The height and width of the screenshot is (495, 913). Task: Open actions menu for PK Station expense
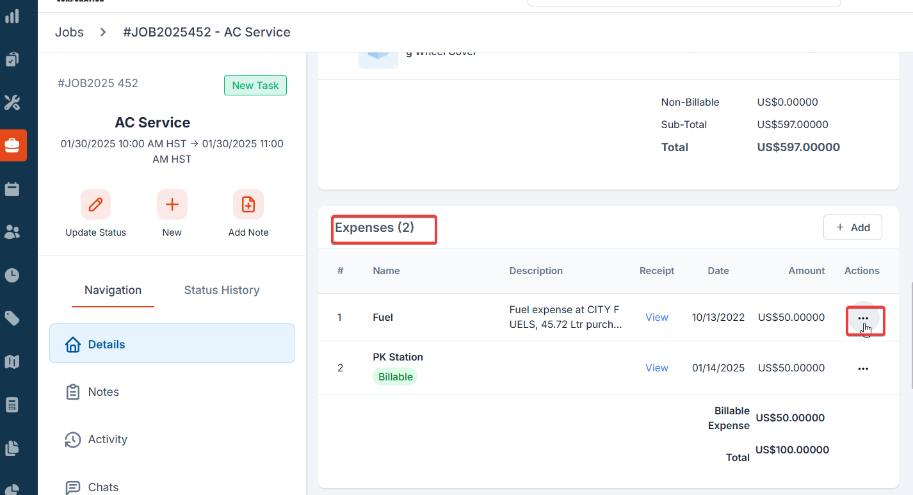coord(863,368)
